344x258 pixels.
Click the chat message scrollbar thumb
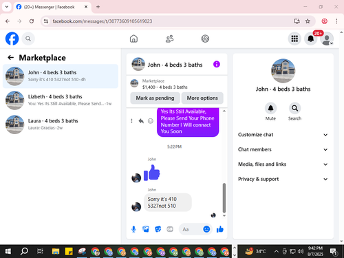tap(224, 198)
